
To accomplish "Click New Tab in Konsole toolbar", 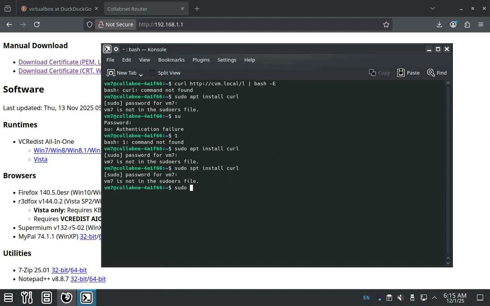I will point(122,73).
